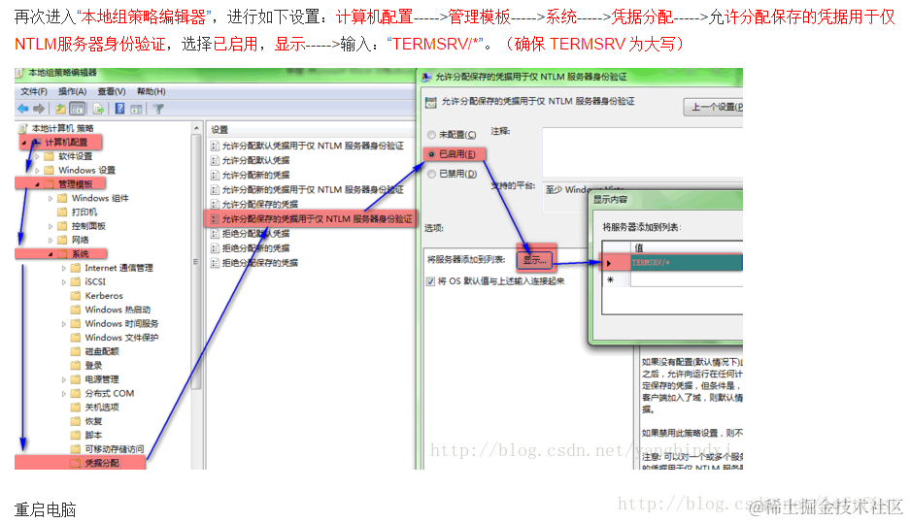Screen dimensions: 910x523
Task: Open the 文件(F) menu
Action: pos(34,91)
